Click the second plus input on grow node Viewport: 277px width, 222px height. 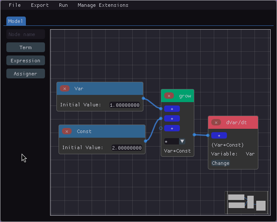tap(172, 119)
